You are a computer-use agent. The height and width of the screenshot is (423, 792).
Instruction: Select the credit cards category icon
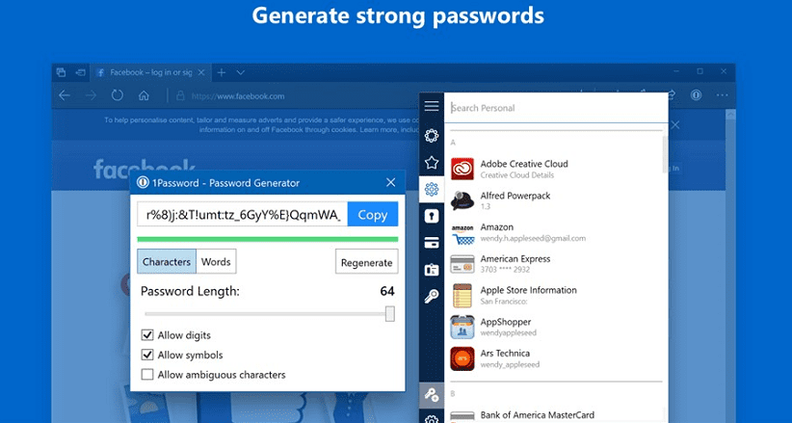coord(432,243)
